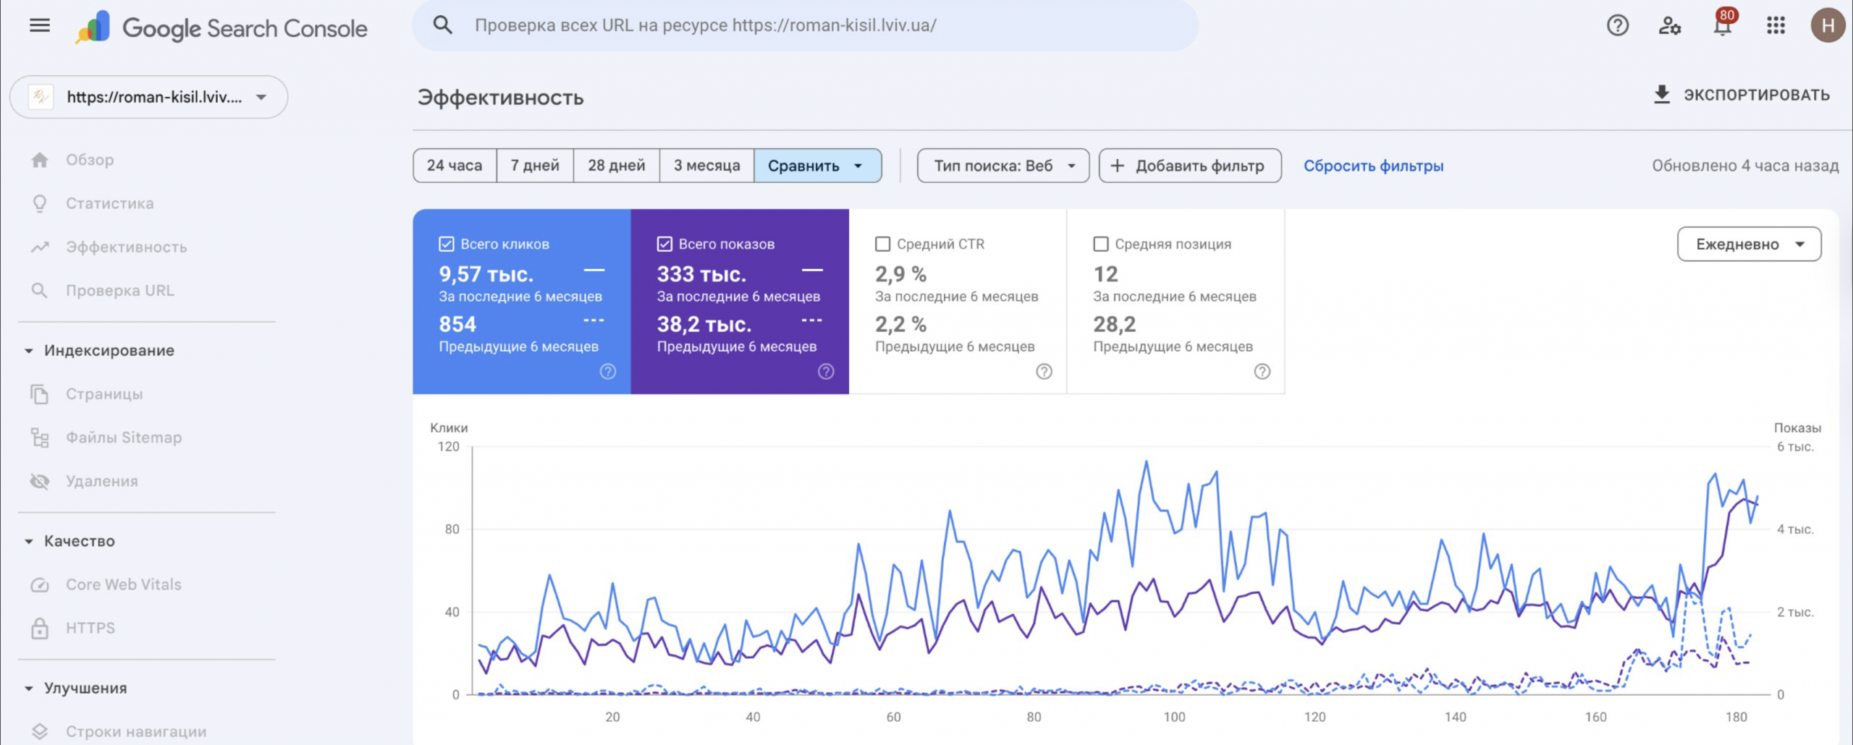Screen dimensions: 1853x745
Task: Uncheck the Всего показов checkbox
Action: click(664, 244)
